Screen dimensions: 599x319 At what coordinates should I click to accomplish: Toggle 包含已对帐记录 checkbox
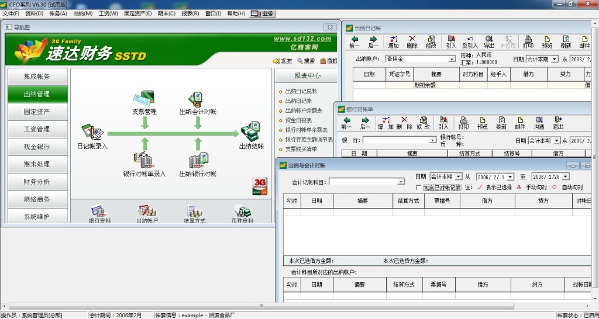[419, 188]
